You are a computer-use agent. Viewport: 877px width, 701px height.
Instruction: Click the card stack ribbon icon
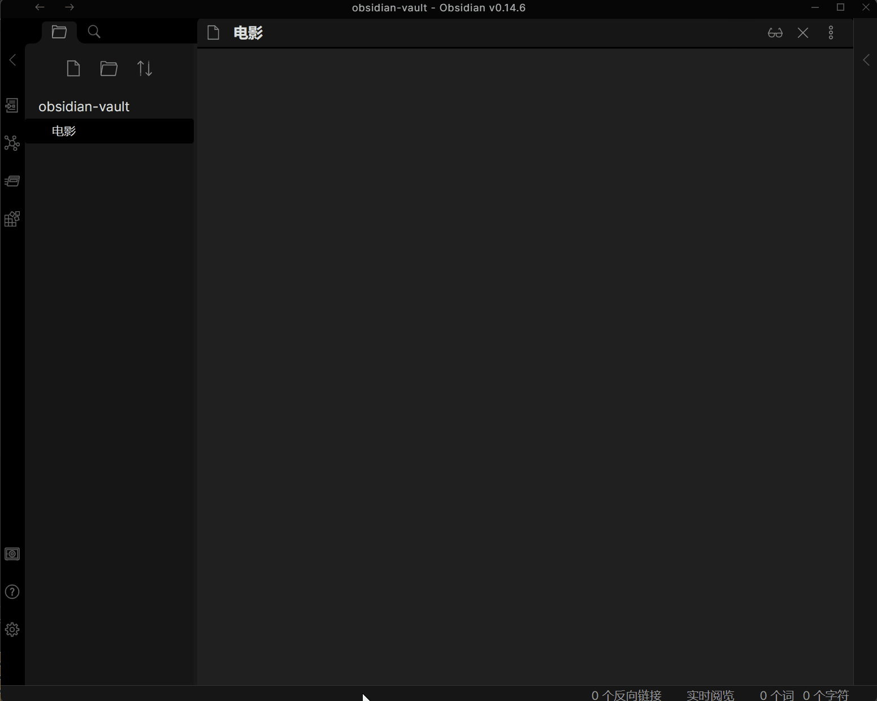click(12, 181)
